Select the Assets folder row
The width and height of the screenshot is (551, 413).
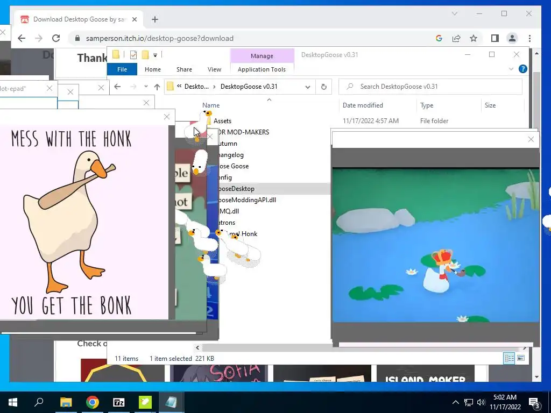click(x=222, y=121)
